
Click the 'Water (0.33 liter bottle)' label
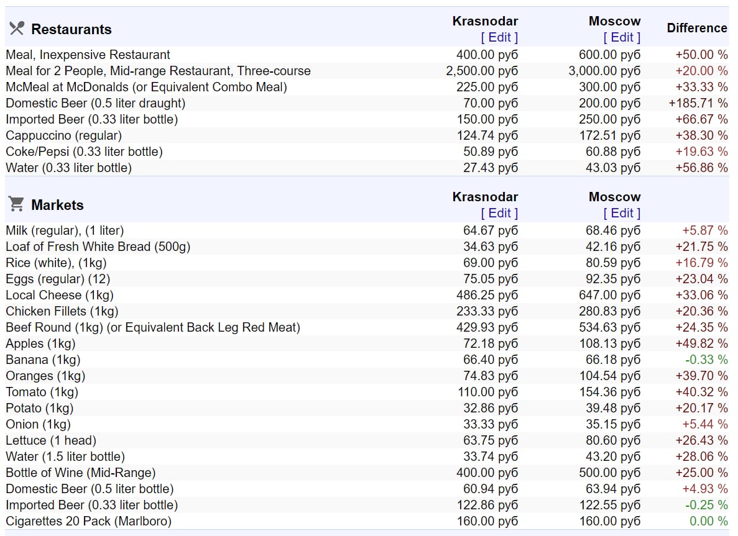[x=69, y=168]
